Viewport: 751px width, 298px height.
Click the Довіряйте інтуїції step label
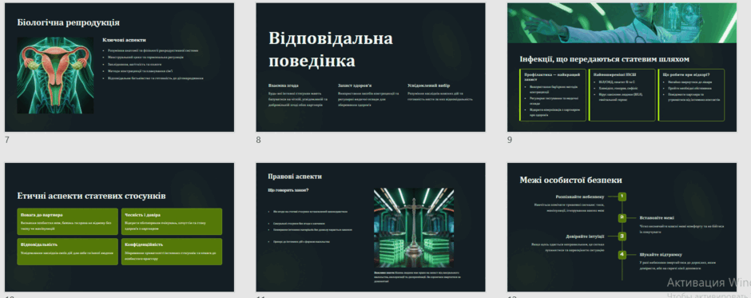tap(585, 236)
